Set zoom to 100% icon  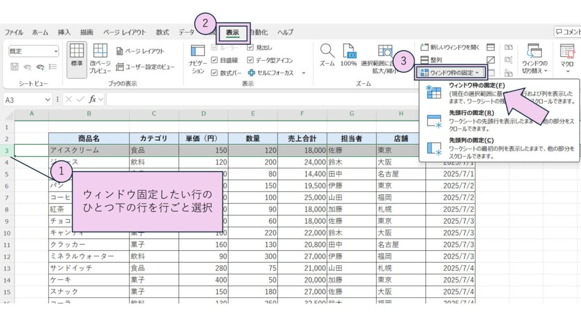348,56
